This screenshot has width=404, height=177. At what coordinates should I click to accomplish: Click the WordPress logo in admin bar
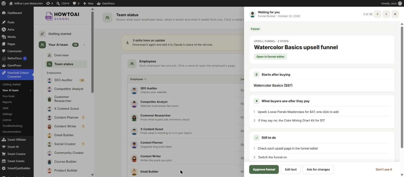click(x=4, y=3)
